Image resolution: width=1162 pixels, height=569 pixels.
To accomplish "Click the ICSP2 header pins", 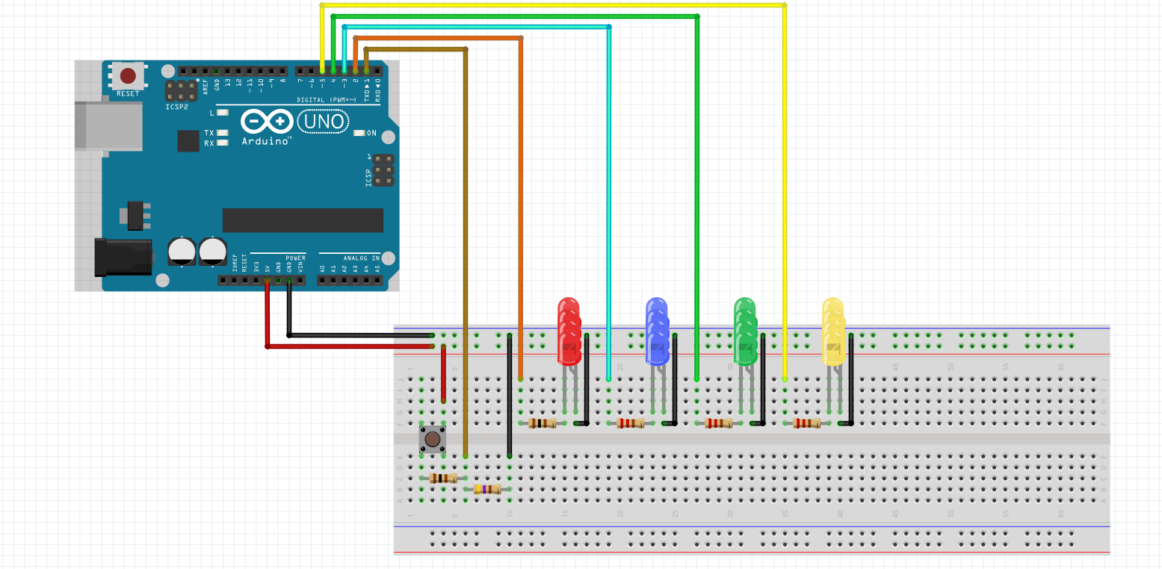I will [x=181, y=91].
